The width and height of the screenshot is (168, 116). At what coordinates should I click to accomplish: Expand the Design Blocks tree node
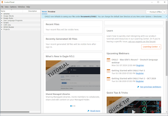pos(2,16)
